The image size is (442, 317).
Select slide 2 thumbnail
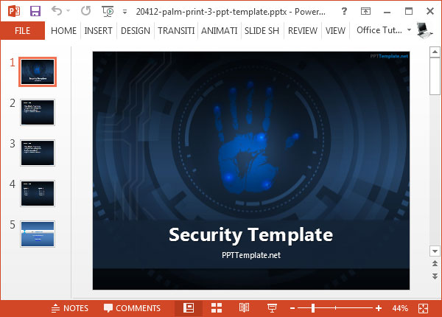38,112
